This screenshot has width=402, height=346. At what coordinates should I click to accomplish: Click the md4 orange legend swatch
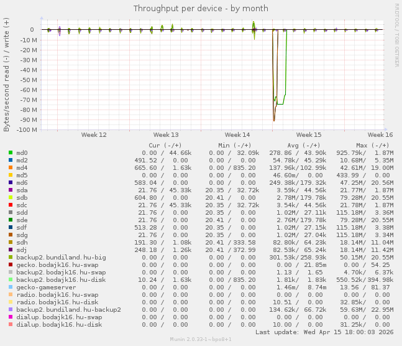[x=11, y=167]
